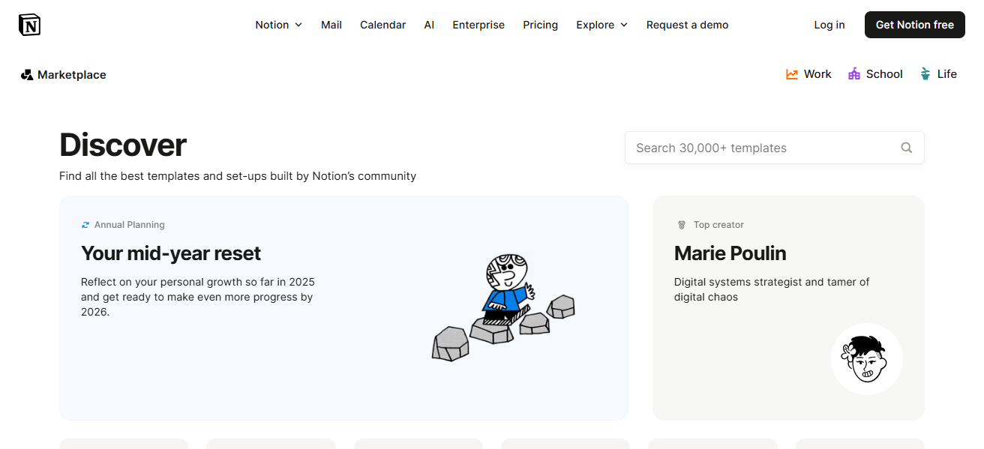Expand the Notion dropdown menu
The image size is (984, 449).
278,25
